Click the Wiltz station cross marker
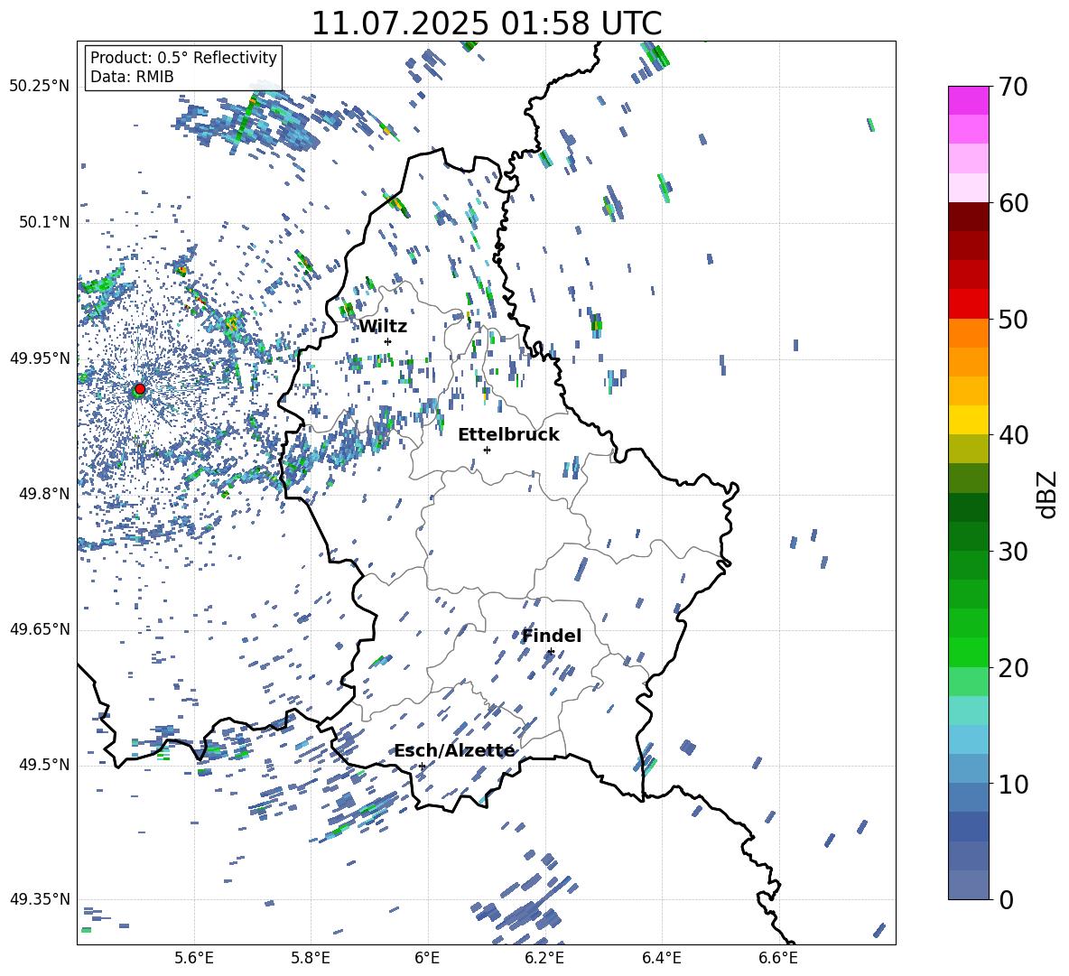This screenshot has width=1069, height=976. pos(387,341)
